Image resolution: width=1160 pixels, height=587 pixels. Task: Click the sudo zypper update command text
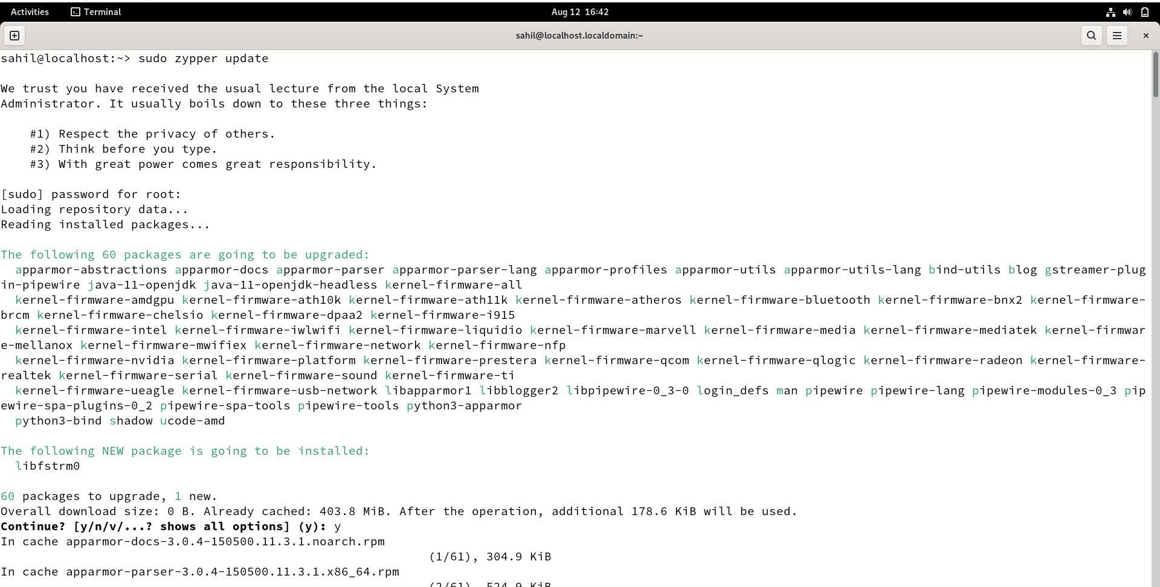click(203, 58)
